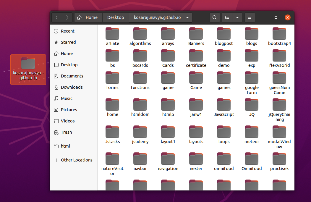Viewport: 311px width, 202px height.
Task: Open the bootstrap4 folder
Action: pos(279,33)
